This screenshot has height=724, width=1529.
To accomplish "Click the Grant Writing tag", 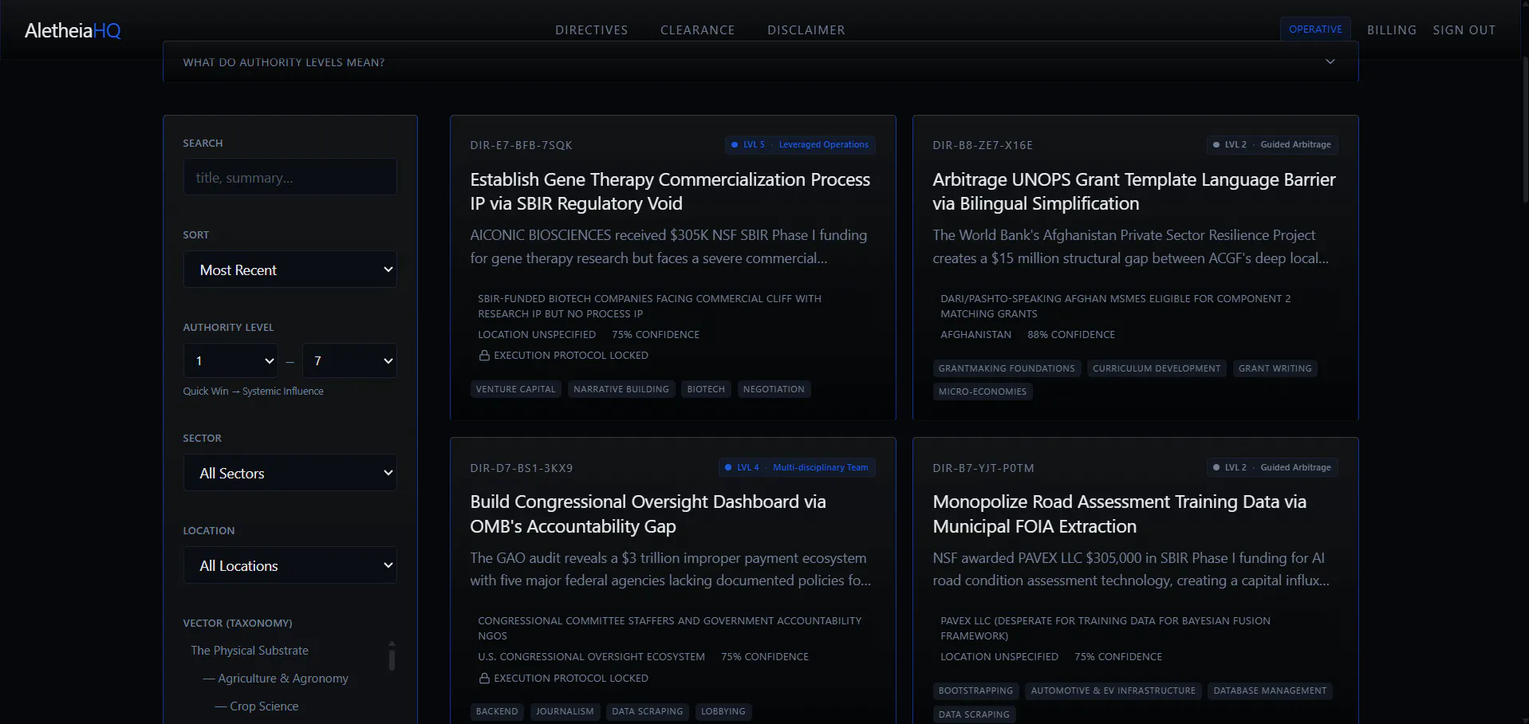I will pos(1275,368).
